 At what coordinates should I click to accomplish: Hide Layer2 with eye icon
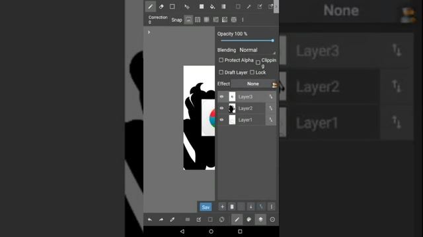(221, 108)
